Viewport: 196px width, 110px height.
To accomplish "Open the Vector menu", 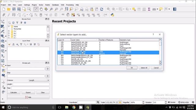I will point(41,5).
